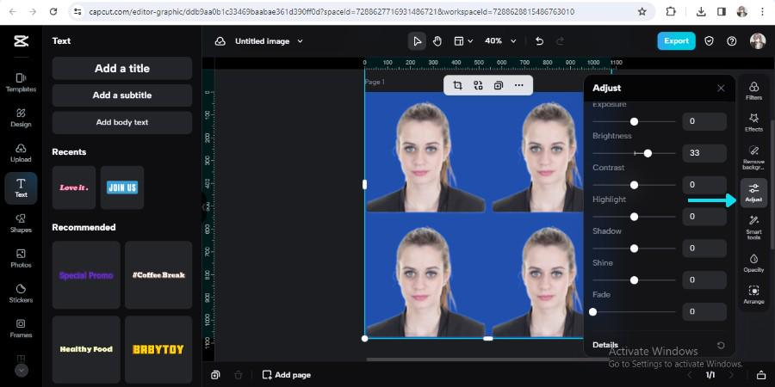The width and height of the screenshot is (775, 387).
Task: Open the Arrange tool
Action: pos(753,295)
